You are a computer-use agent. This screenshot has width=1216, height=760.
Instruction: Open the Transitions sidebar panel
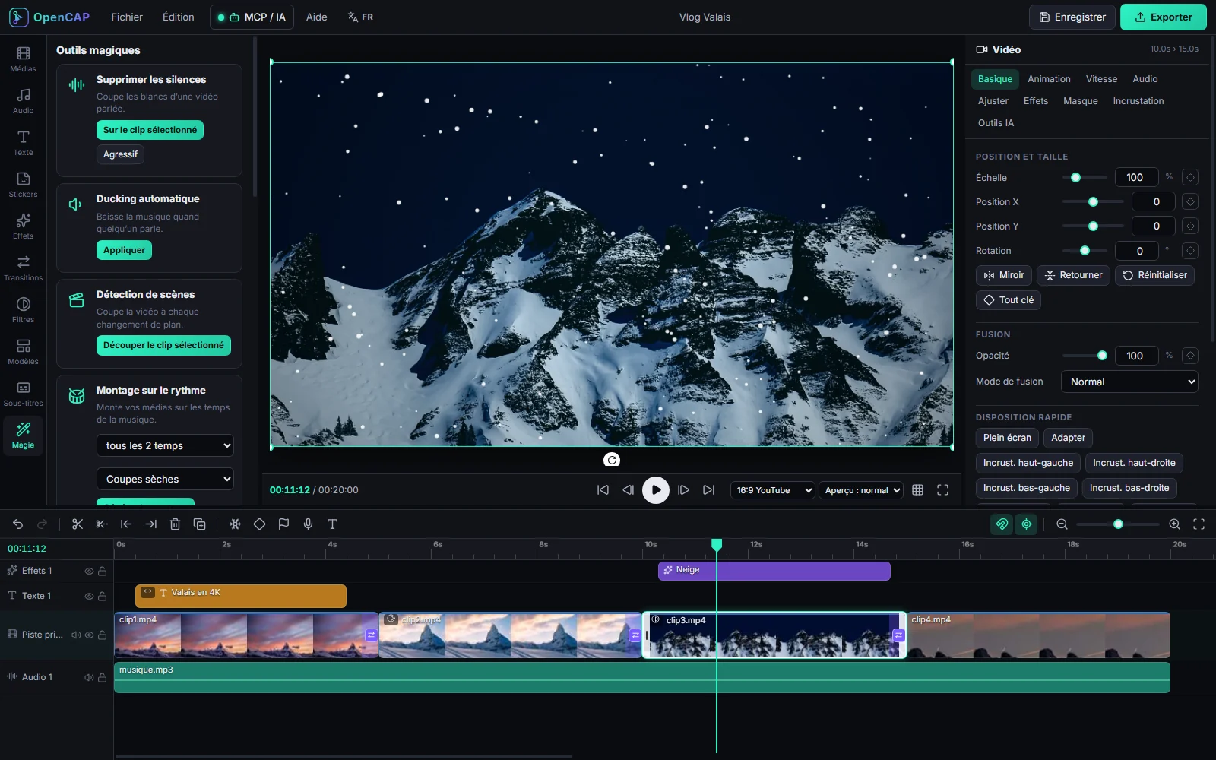click(x=23, y=268)
